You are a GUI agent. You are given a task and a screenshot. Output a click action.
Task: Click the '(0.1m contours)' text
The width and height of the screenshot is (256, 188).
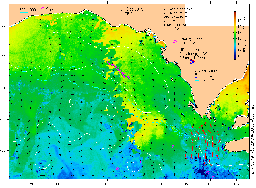(176, 13)
